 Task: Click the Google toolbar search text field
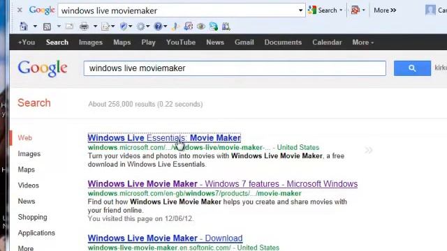[x=178, y=10]
